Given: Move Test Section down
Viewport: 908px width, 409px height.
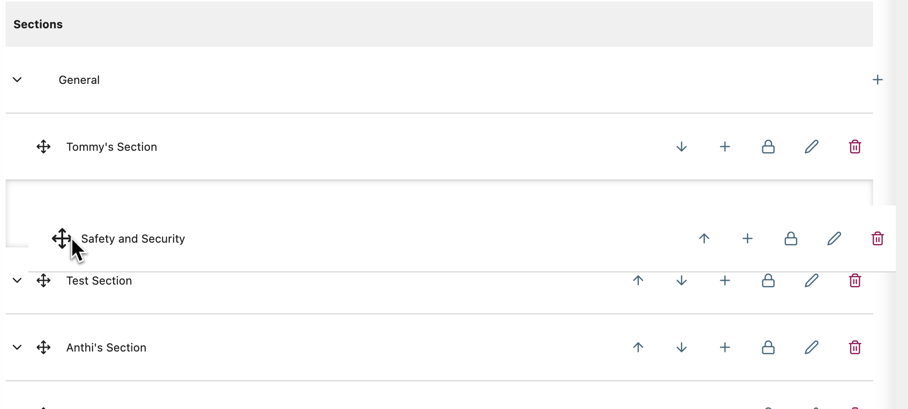Looking at the screenshot, I should tap(681, 281).
